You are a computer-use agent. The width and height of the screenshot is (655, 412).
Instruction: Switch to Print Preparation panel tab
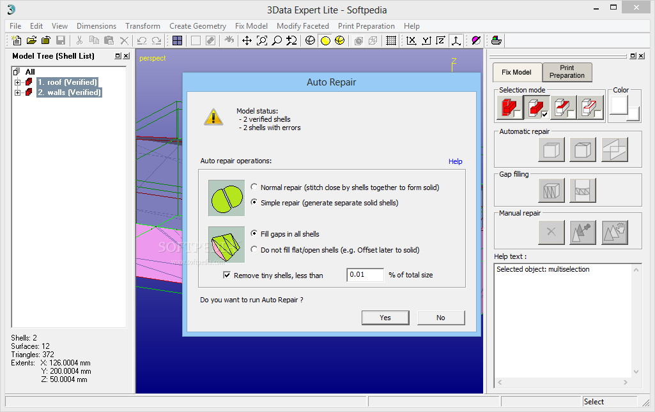coord(567,71)
